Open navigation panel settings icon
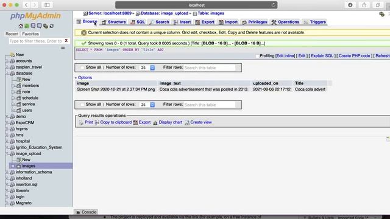This screenshot has height=219, width=390. point(46,26)
